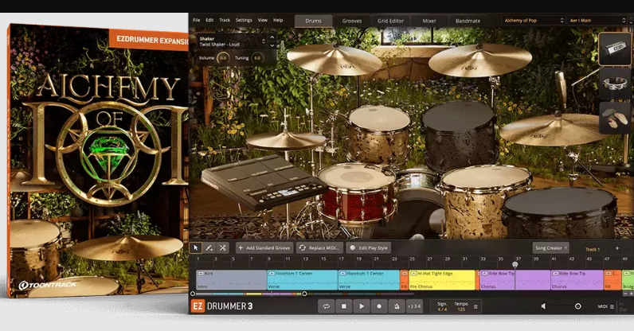Screen dimensions: 634x331
Task: Open the Aer I Main preset dropdown
Action: pyautogui.click(x=597, y=20)
